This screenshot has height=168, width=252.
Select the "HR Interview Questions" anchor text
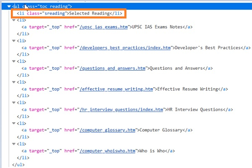coord(195,110)
